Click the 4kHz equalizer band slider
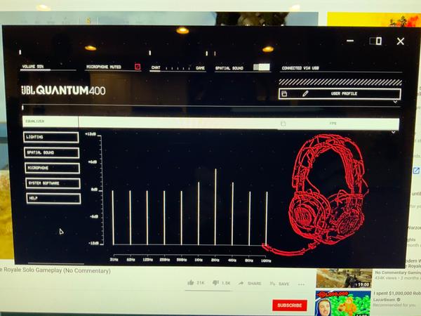421x316 pixels. click(232, 213)
